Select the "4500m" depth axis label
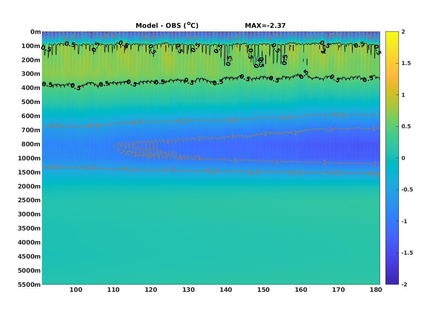The image size is (422, 316). click(x=29, y=256)
